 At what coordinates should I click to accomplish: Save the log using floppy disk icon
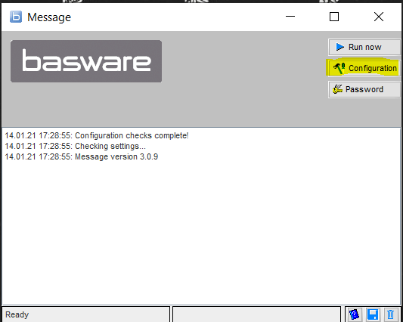click(373, 314)
